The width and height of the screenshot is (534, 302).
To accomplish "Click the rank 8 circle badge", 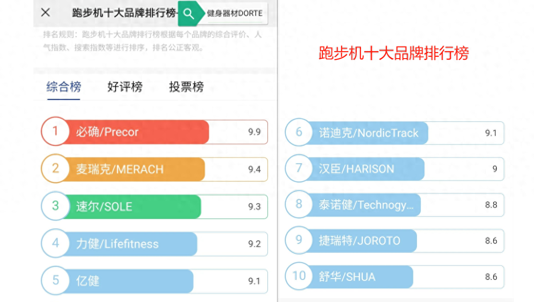I will (298, 205).
